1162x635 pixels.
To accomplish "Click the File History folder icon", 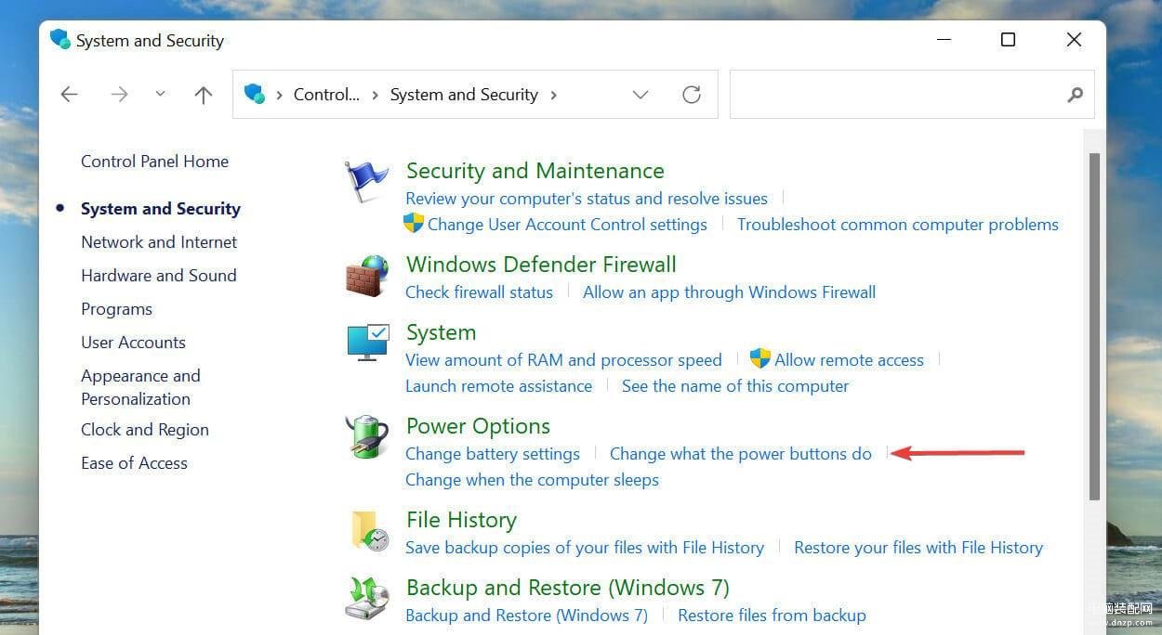I will coord(369,531).
